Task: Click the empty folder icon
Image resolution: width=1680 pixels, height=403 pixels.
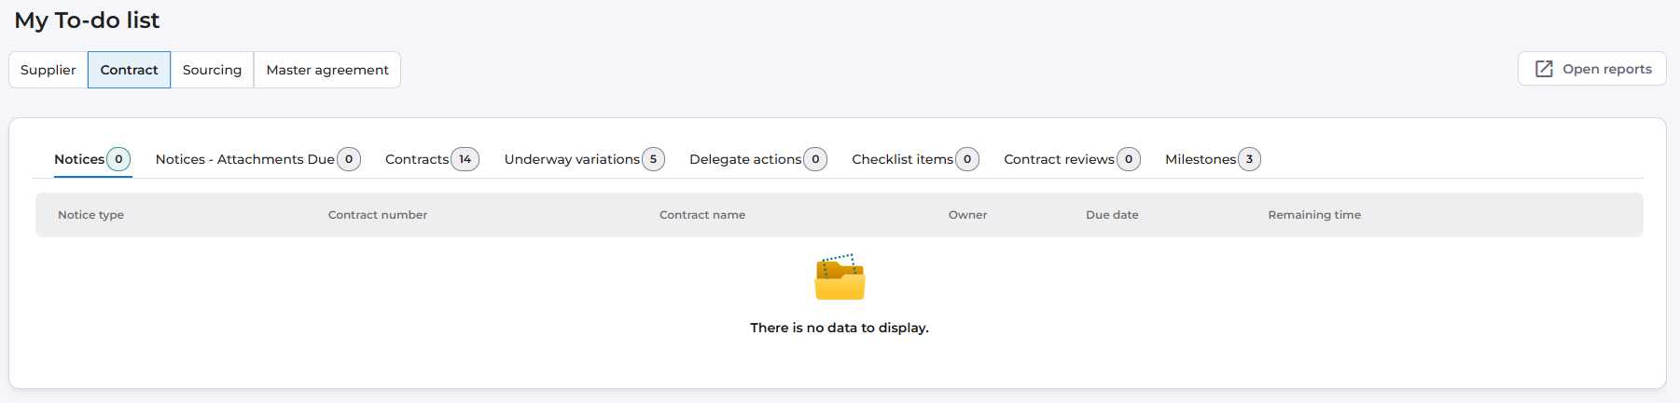Action: (840, 277)
